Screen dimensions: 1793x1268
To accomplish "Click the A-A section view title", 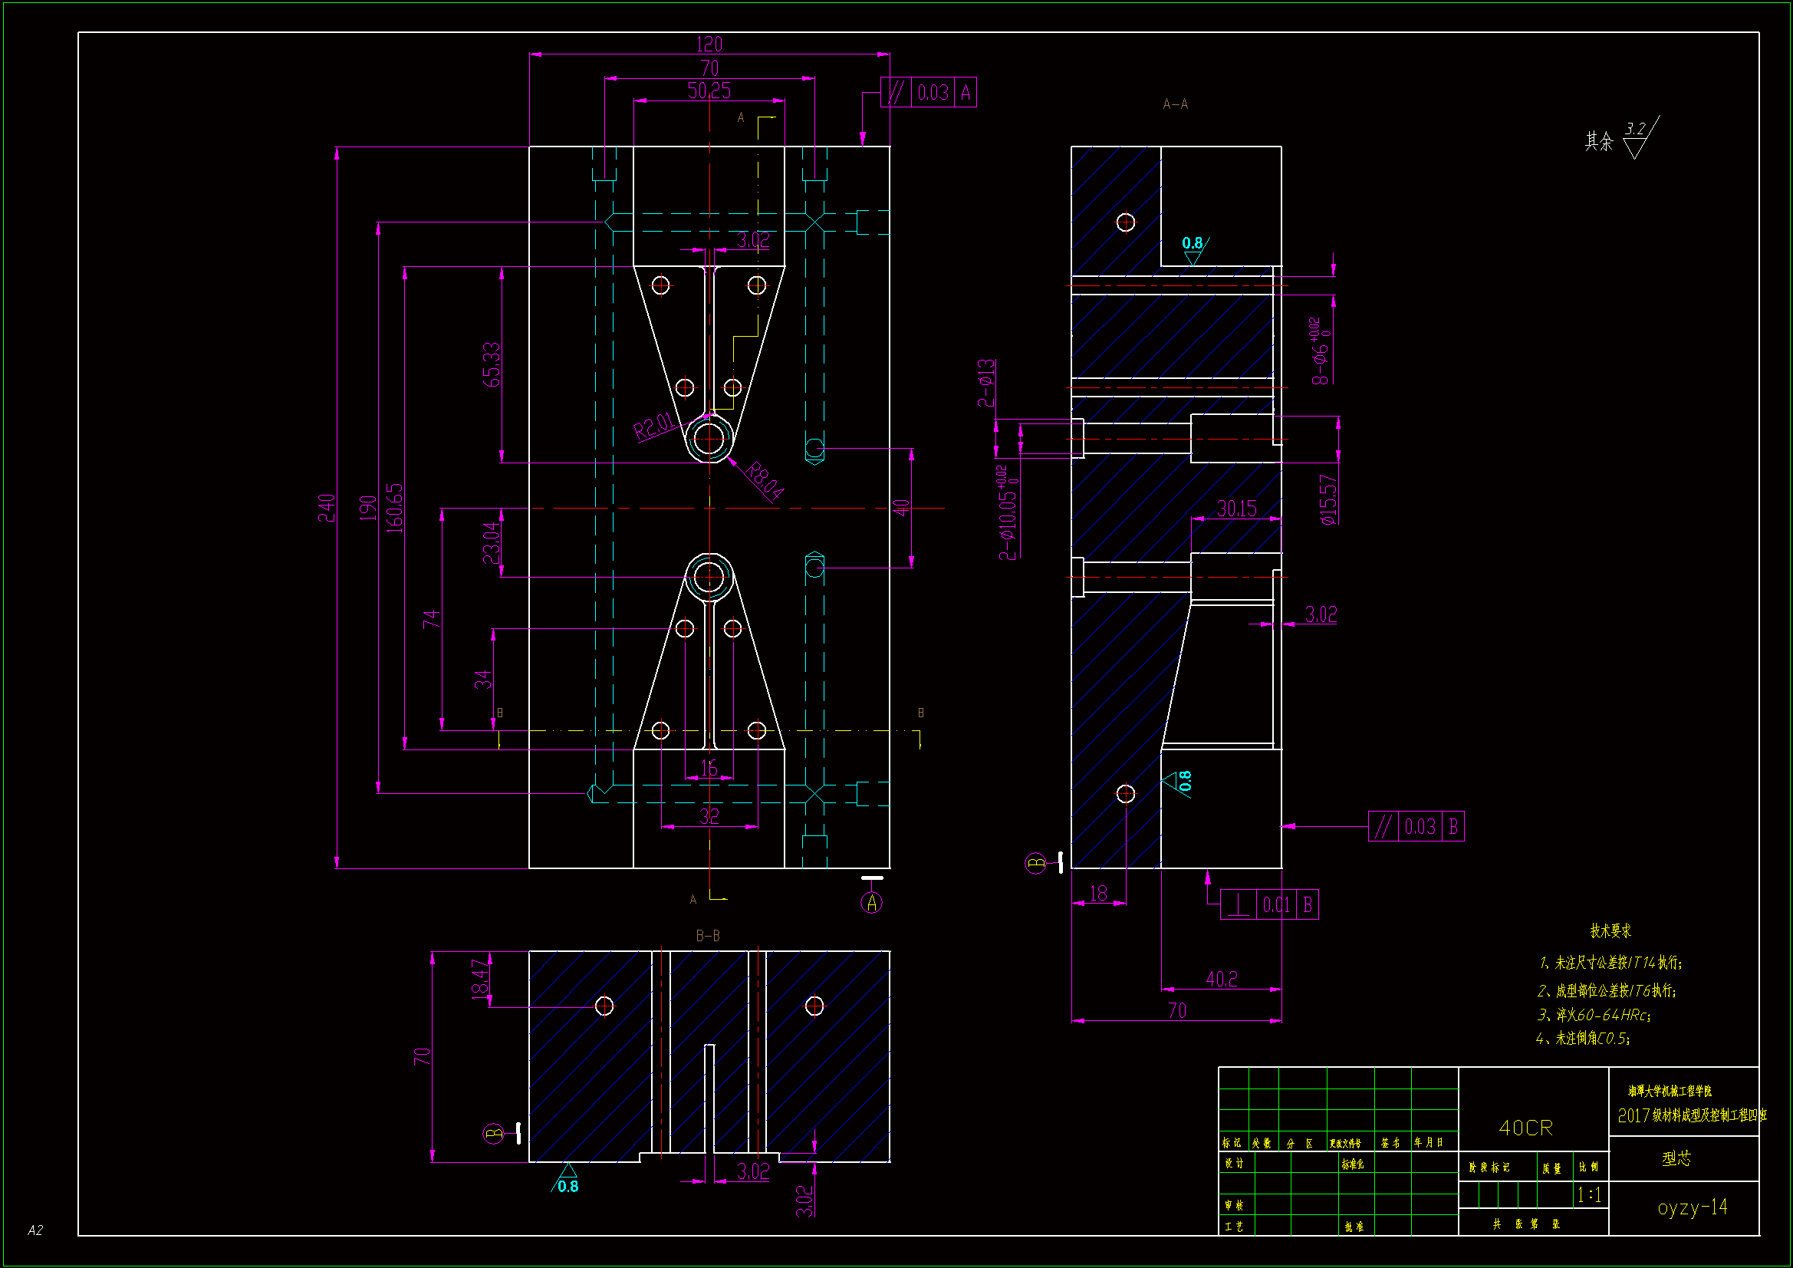I will pyautogui.click(x=1175, y=104).
